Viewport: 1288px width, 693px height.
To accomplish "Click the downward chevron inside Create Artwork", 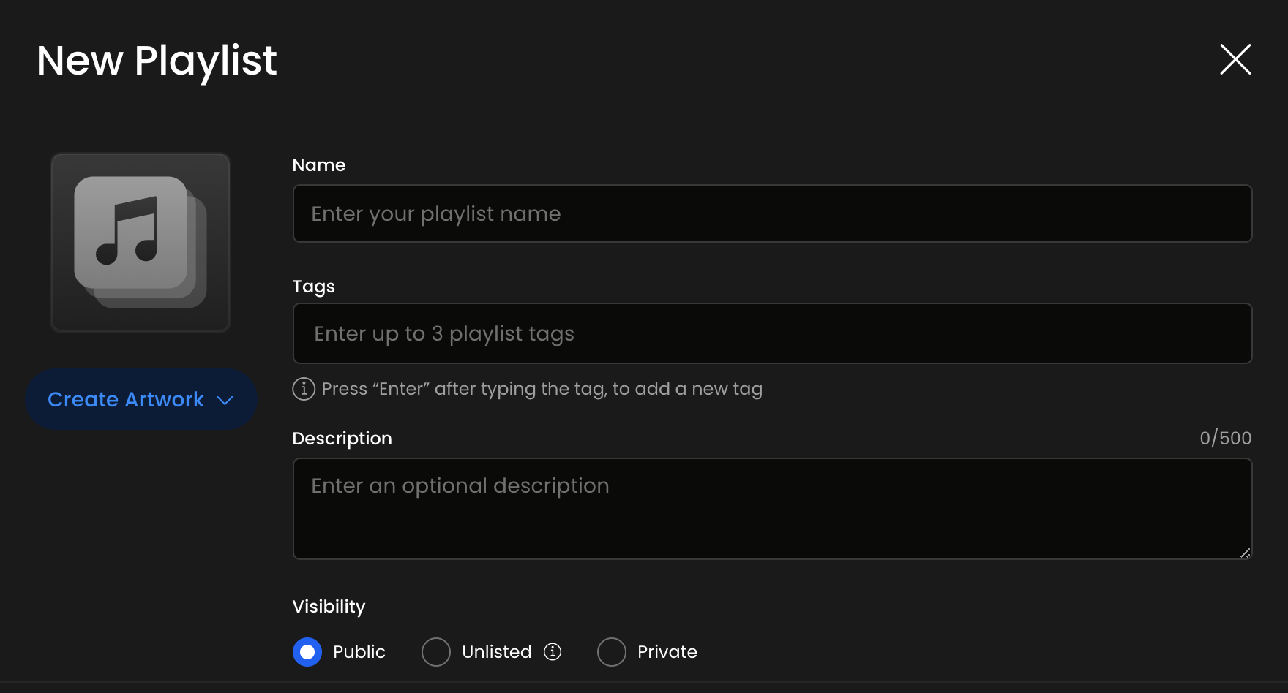I will [x=225, y=399].
